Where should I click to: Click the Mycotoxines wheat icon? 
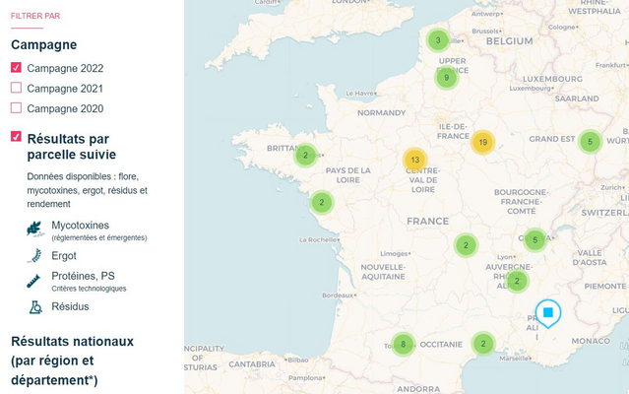tap(34, 230)
